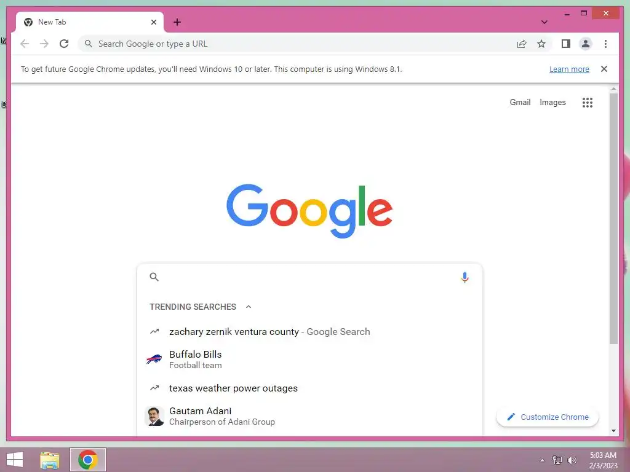Click the vertical scrollbar thumb
Screen dimensions: 630x472
coord(613,218)
